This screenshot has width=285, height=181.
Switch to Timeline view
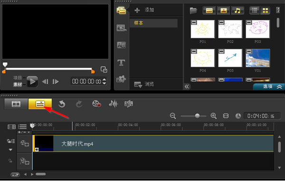point(40,104)
